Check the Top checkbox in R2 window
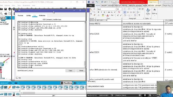173x97 pixels. click(x=17, y=78)
